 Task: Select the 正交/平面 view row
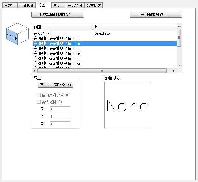pos(105,34)
